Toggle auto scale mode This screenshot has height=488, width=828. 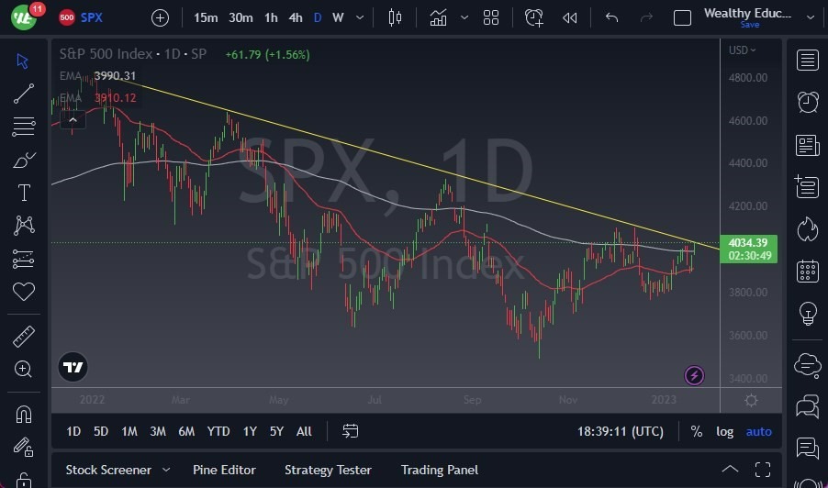click(x=759, y=431)
